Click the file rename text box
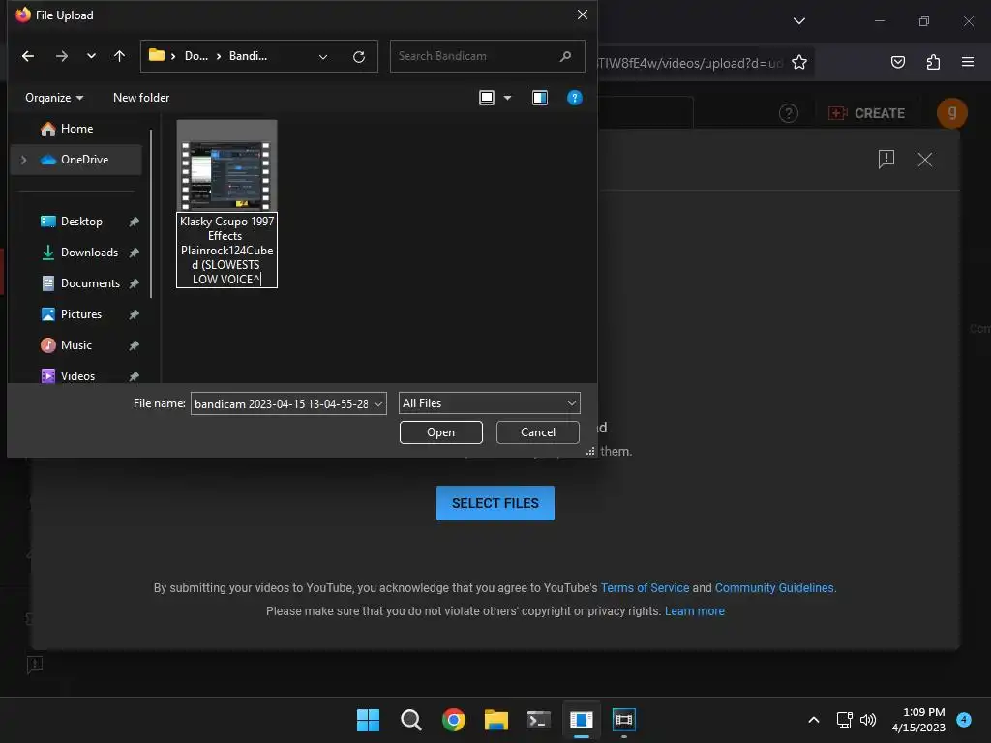Image resolution: width=991 pixels, height=743 pixels. pos(226,251)
